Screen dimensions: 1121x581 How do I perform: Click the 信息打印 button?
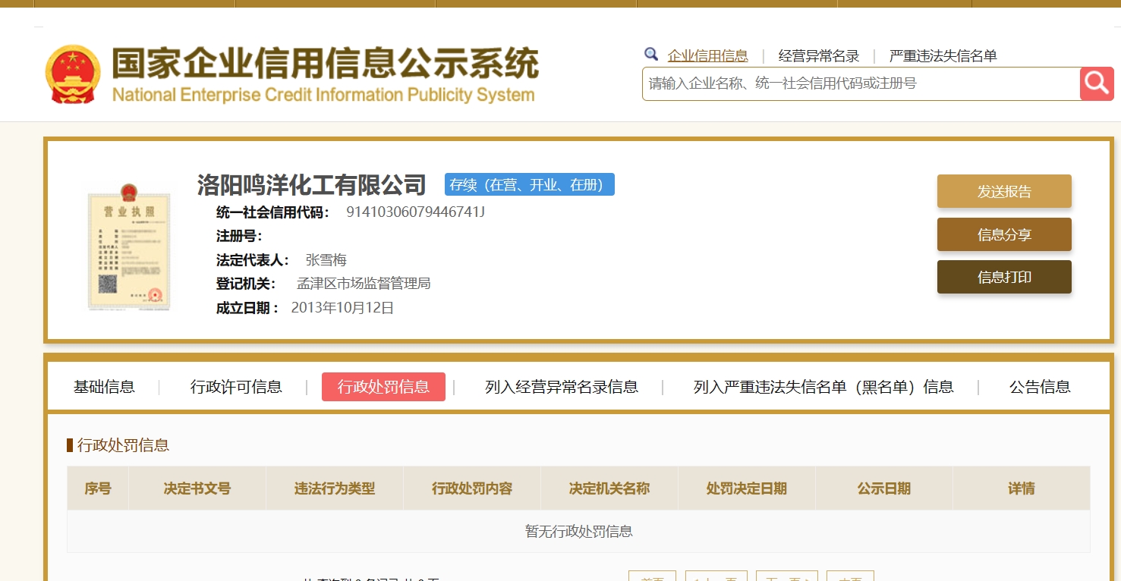pyautogui.click(x=1004, y=277)
